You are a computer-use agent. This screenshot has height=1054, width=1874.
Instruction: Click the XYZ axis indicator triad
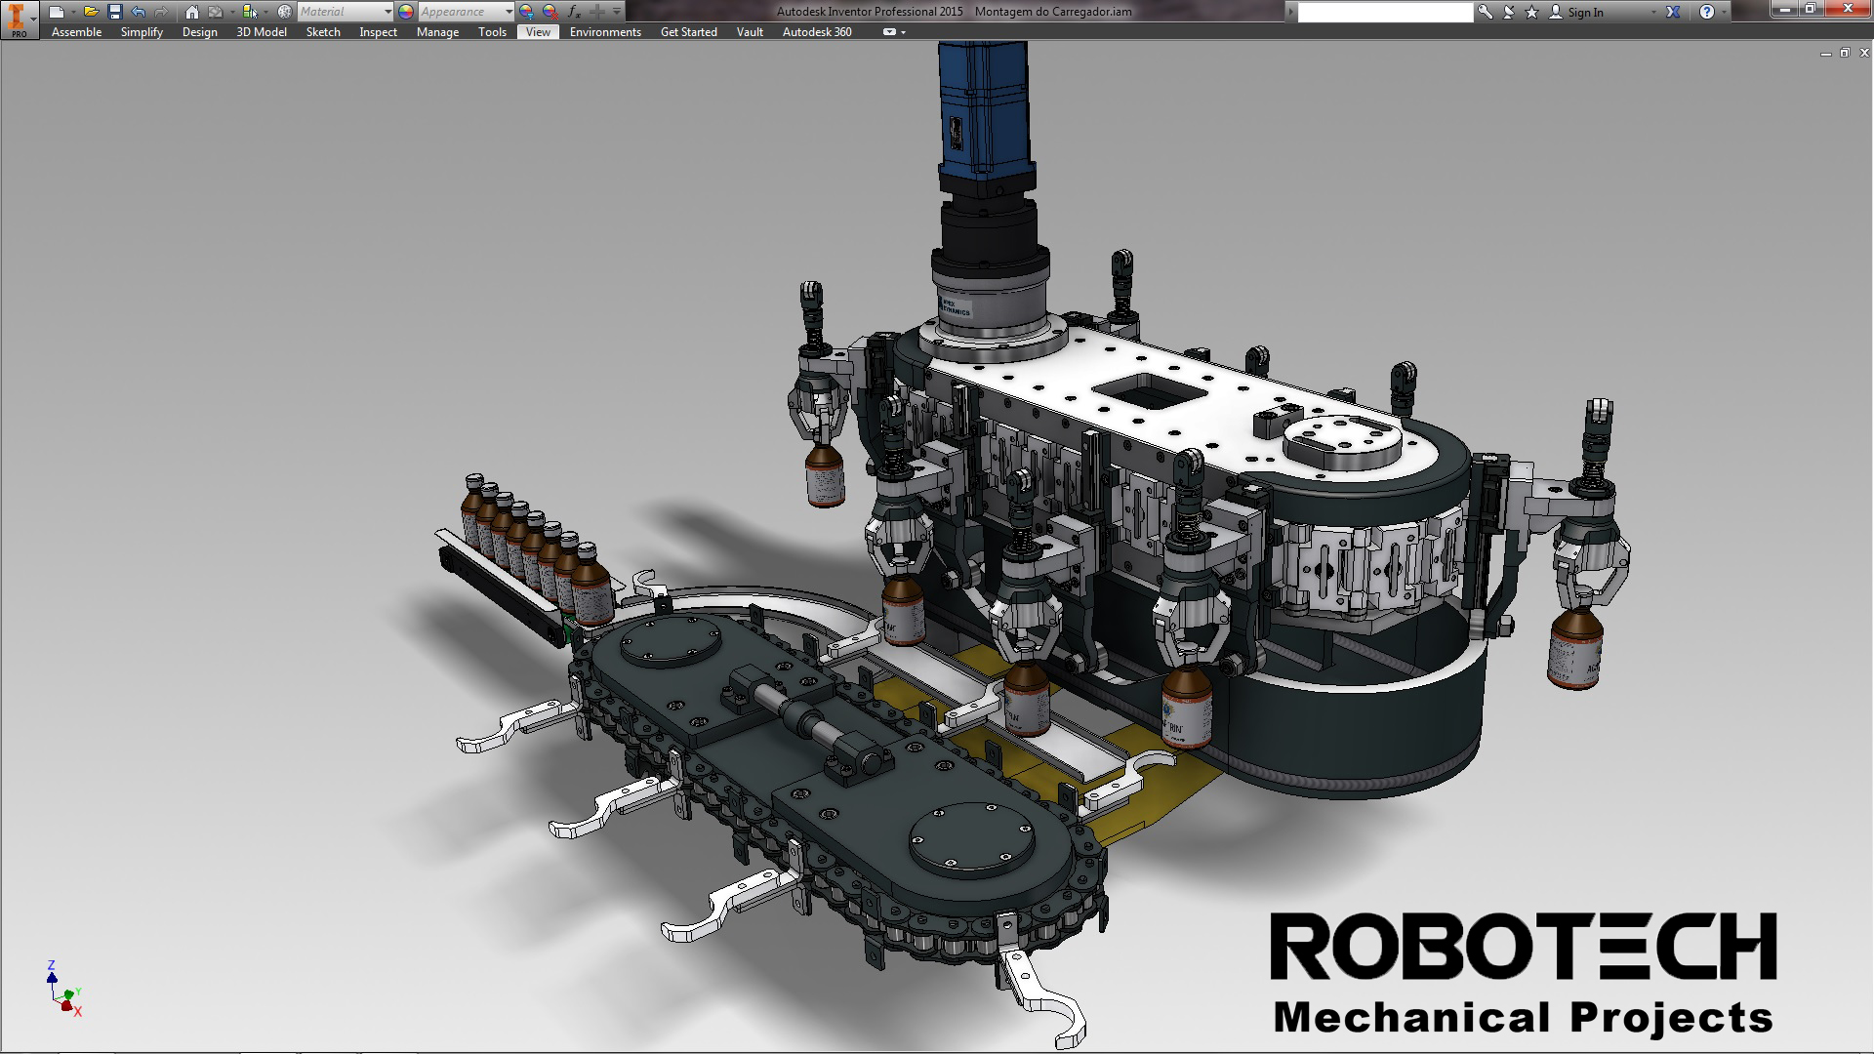[x=63, y=989]
